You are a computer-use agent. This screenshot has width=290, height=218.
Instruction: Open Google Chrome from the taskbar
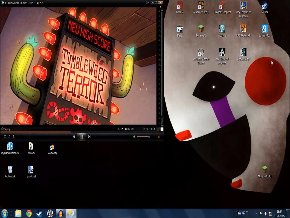tap(29, 213)
